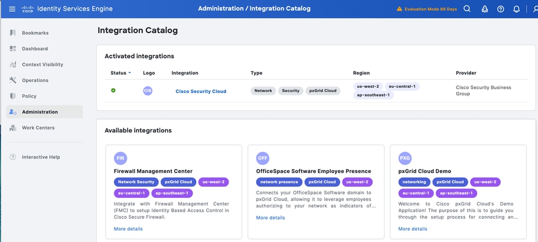The height and width of the screenshot is (242, 538).
Task: Click the PXG integration badge
Action: pos(405,158)
